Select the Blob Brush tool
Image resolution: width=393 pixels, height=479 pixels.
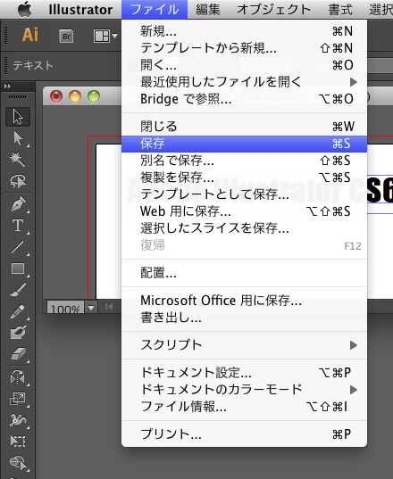[x=18, y=333]
